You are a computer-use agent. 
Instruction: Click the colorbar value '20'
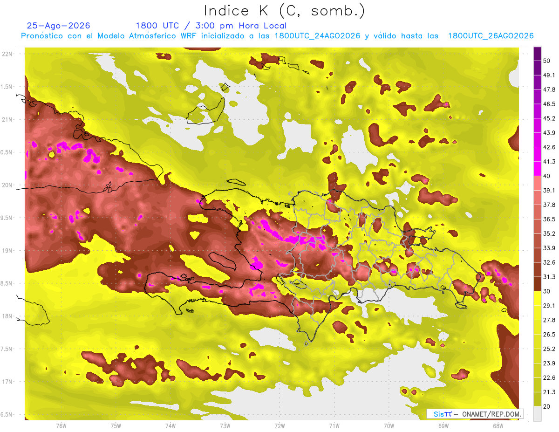[x=547, y=406]
